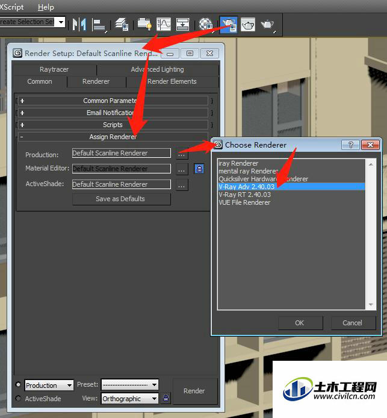
Task: Select the ActiveShade radio button
Action: (18, 398)
